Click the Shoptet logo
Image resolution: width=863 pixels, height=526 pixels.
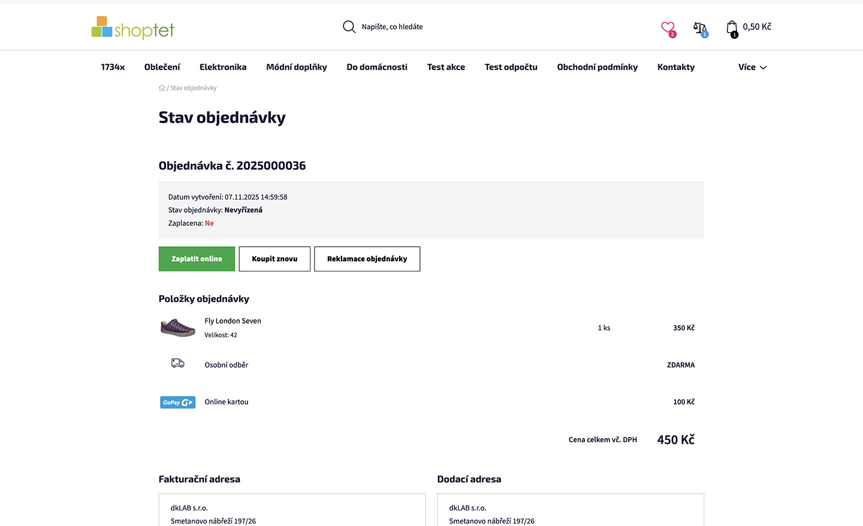[x=132, y=28]
